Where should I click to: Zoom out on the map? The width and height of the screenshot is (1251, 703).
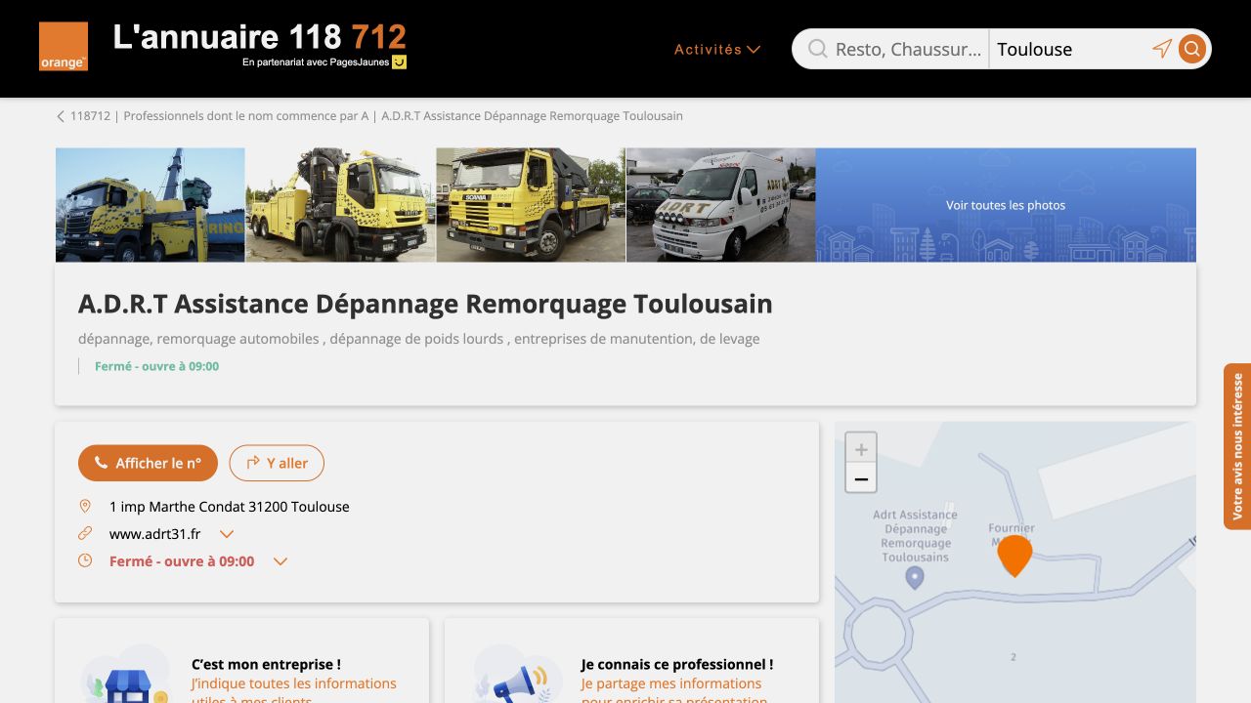point(861,478)
